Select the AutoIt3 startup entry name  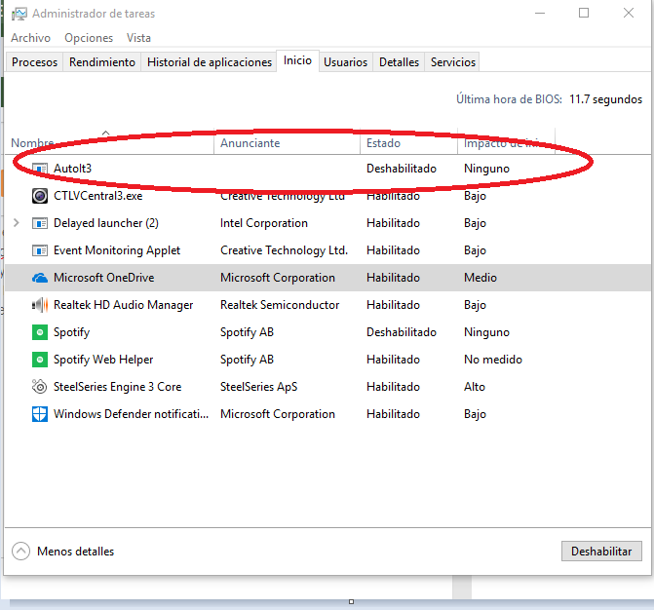72,169
